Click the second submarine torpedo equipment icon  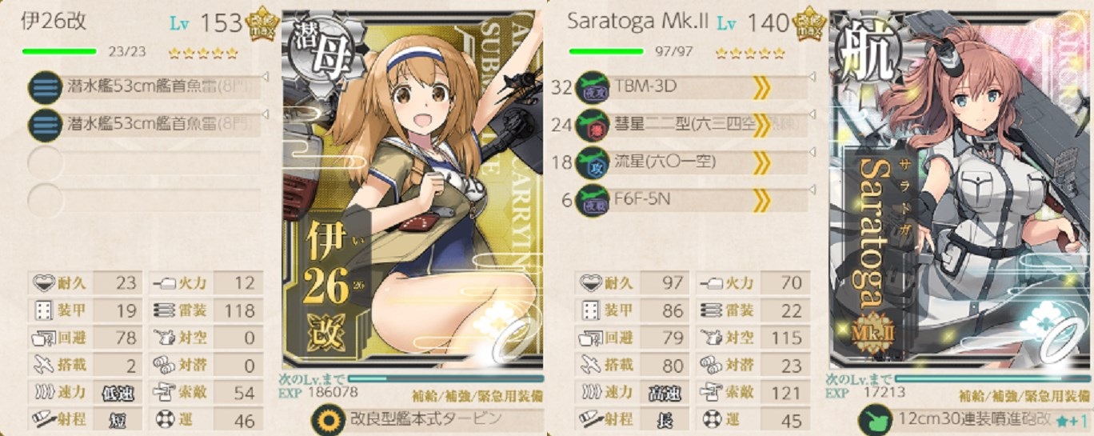pyautogui.click(x=45, y=125)
